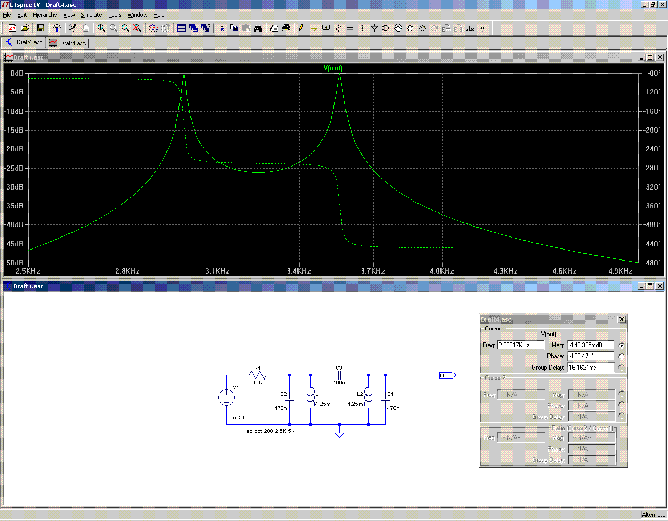Choose the Capacitor placement tool
The height and width of the screenshot is (521, 668).
pos(350,28)
